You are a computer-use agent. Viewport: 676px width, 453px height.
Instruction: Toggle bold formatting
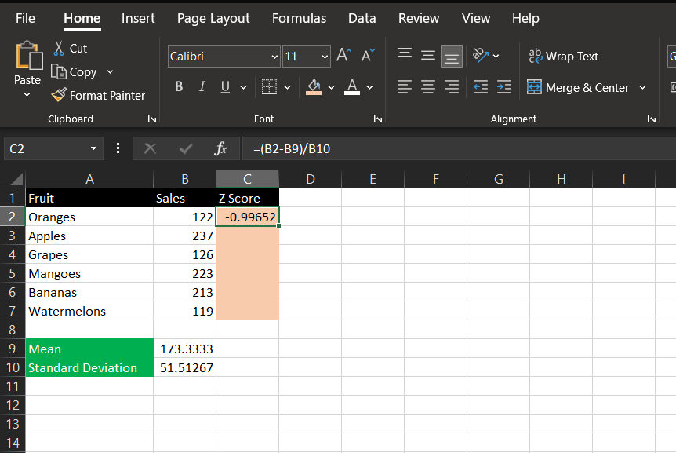[178, 86]
